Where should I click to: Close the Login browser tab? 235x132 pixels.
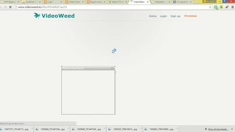click(61, 2)
